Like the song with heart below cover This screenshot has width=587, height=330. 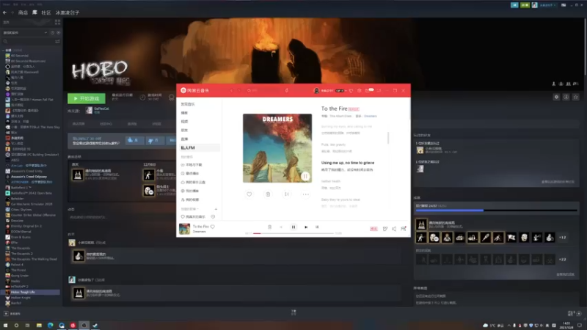[249, 194]
